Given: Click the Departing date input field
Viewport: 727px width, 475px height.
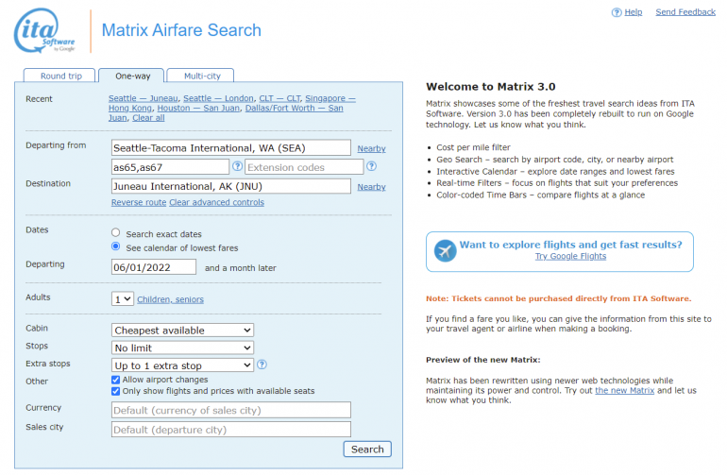Looking at the screenshot, I should click(x=154, y=267).
